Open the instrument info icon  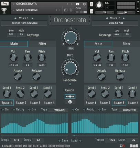[84, 4]
